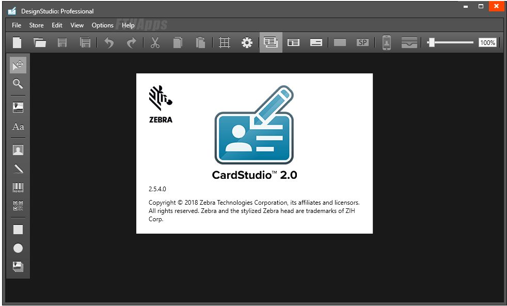Open the View menu
Viewport: 507px width, 306px height.
tap(77, 25)
